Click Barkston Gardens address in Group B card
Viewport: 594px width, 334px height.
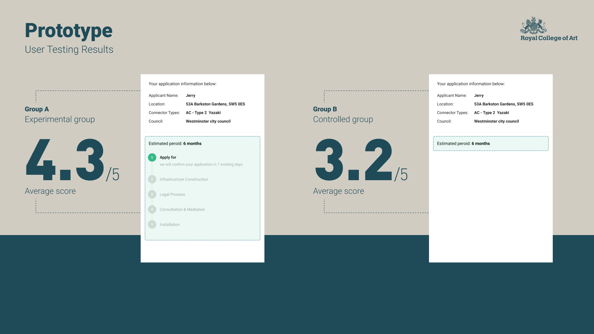[504, 104]
